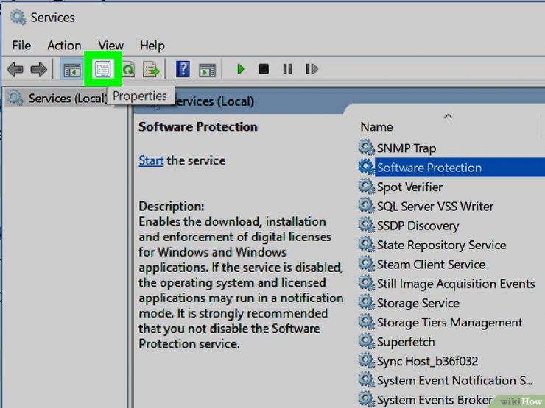Click the Start link for the service
545x408 pixels.
pos(151,160)
